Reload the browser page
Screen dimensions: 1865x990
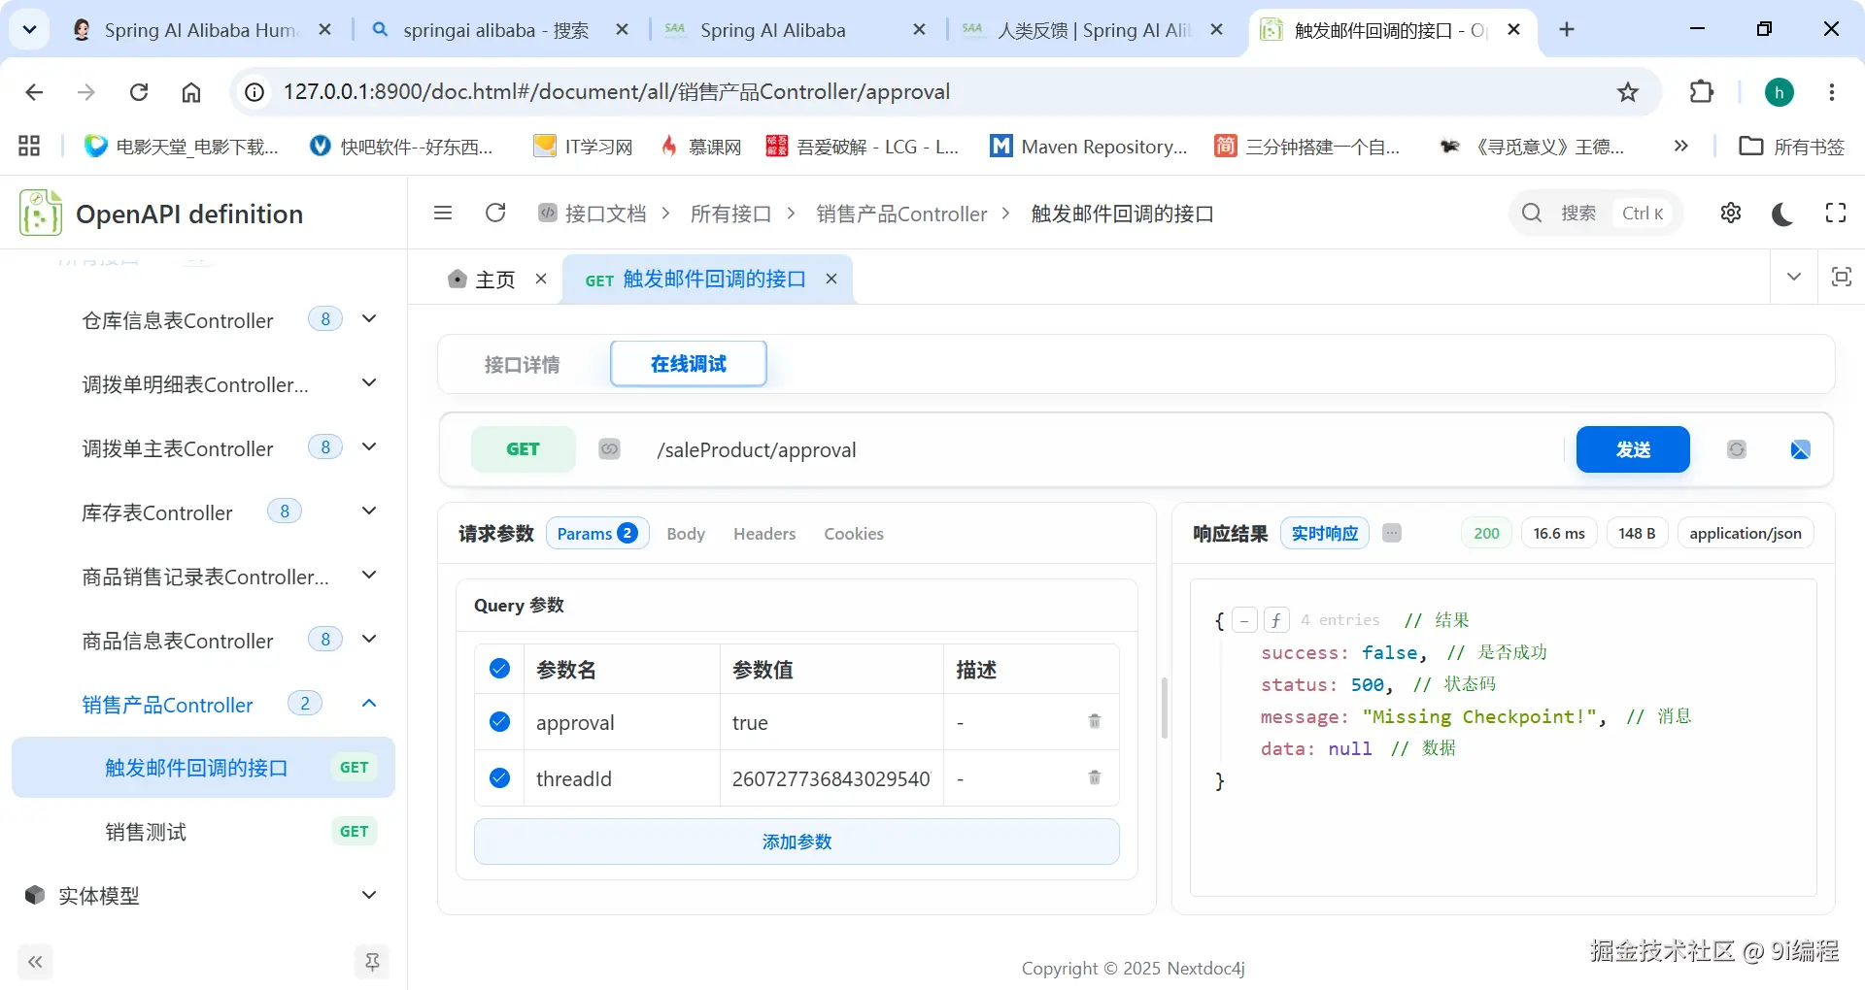(x=139, y=92)
